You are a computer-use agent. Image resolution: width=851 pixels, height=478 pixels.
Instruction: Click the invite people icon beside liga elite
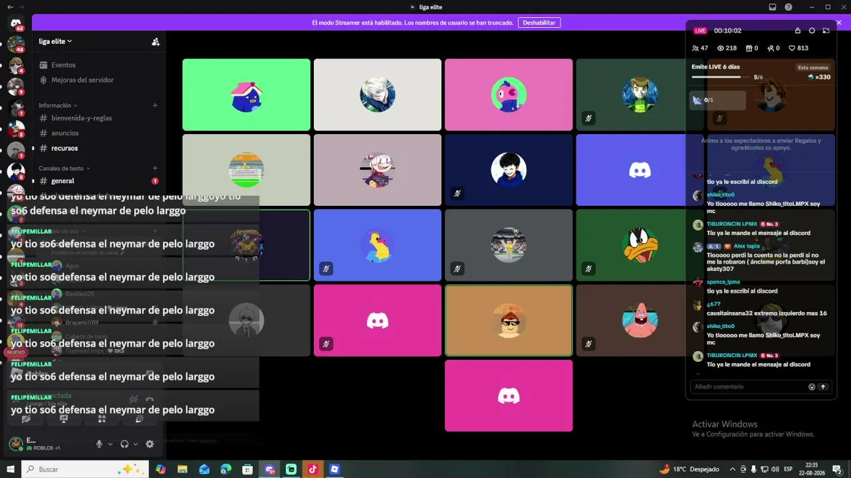[x=156, y=41]
